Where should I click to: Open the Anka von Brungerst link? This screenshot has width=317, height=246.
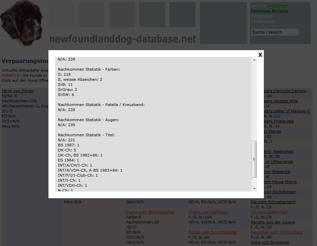[x=270, y=242]
